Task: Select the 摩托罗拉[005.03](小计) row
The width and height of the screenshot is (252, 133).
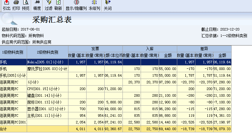Action: click(x=116, y=69)
